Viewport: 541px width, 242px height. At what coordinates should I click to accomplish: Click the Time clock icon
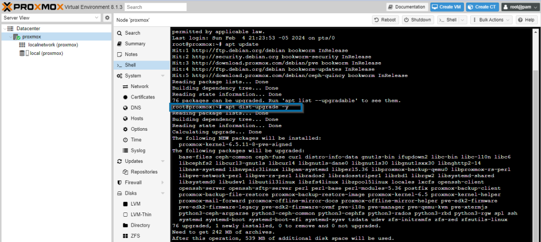[x=125, y=140]
